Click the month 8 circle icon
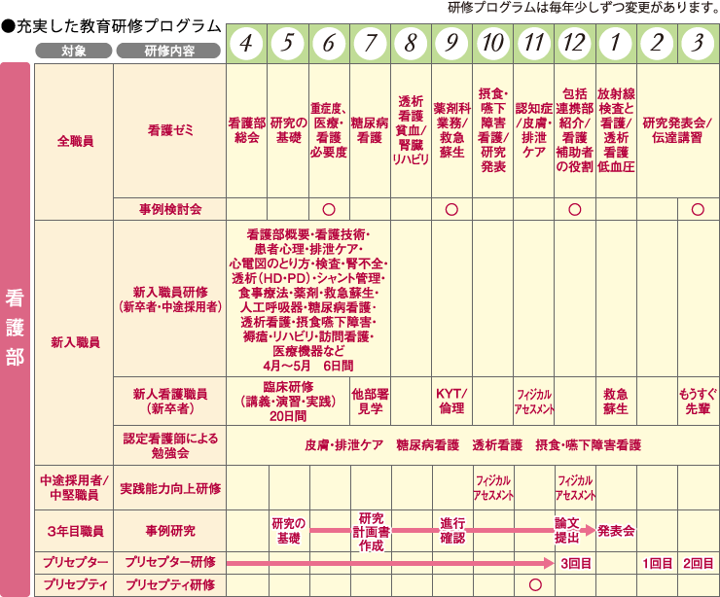The width and height of the screenshot is (720, 597). [412, 44]
